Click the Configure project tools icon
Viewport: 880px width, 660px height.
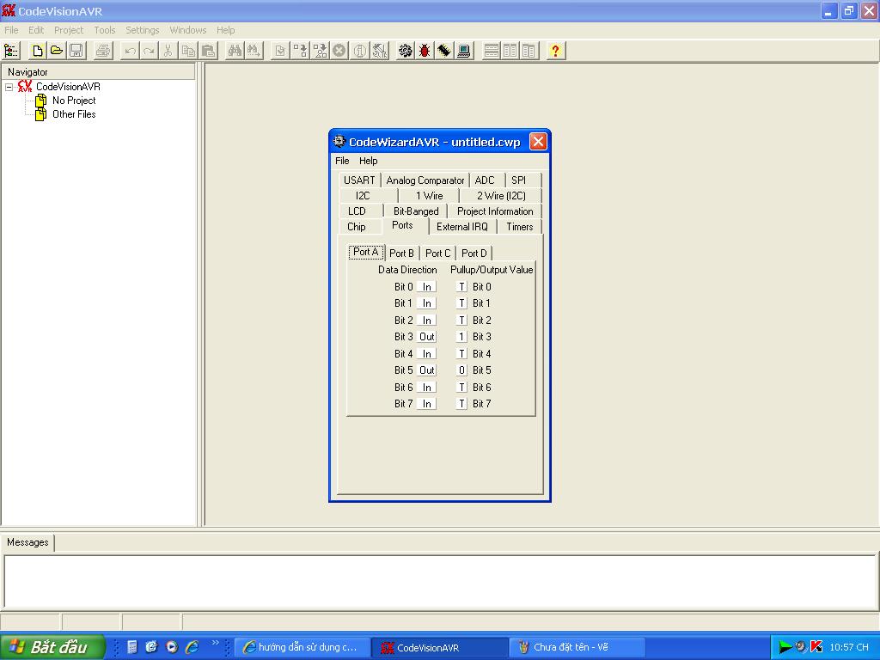pos(380,51)
